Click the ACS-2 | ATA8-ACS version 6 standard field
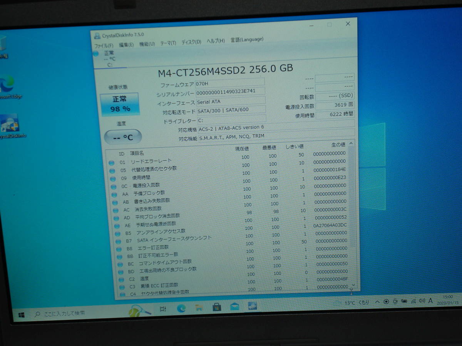The image size is (462, 346). coord(276,127)
